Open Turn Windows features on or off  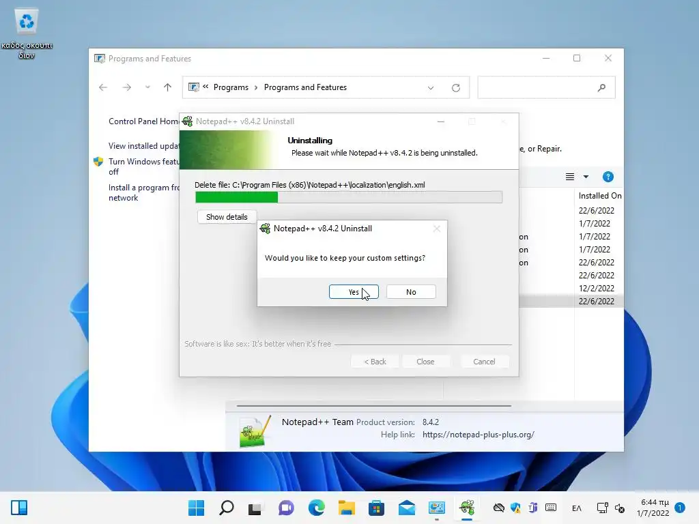pyautogui.click(x=143, y=166)
